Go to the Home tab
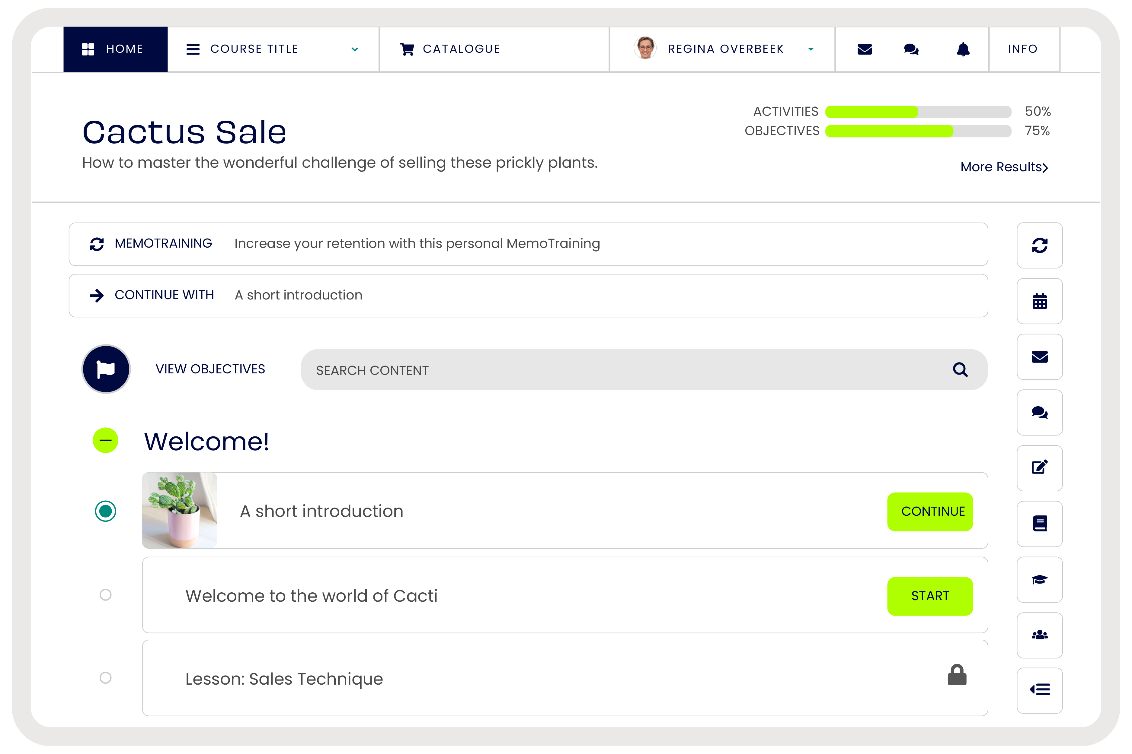The width and height of the screenshot is (1132, 754). [x=116, y=49]
